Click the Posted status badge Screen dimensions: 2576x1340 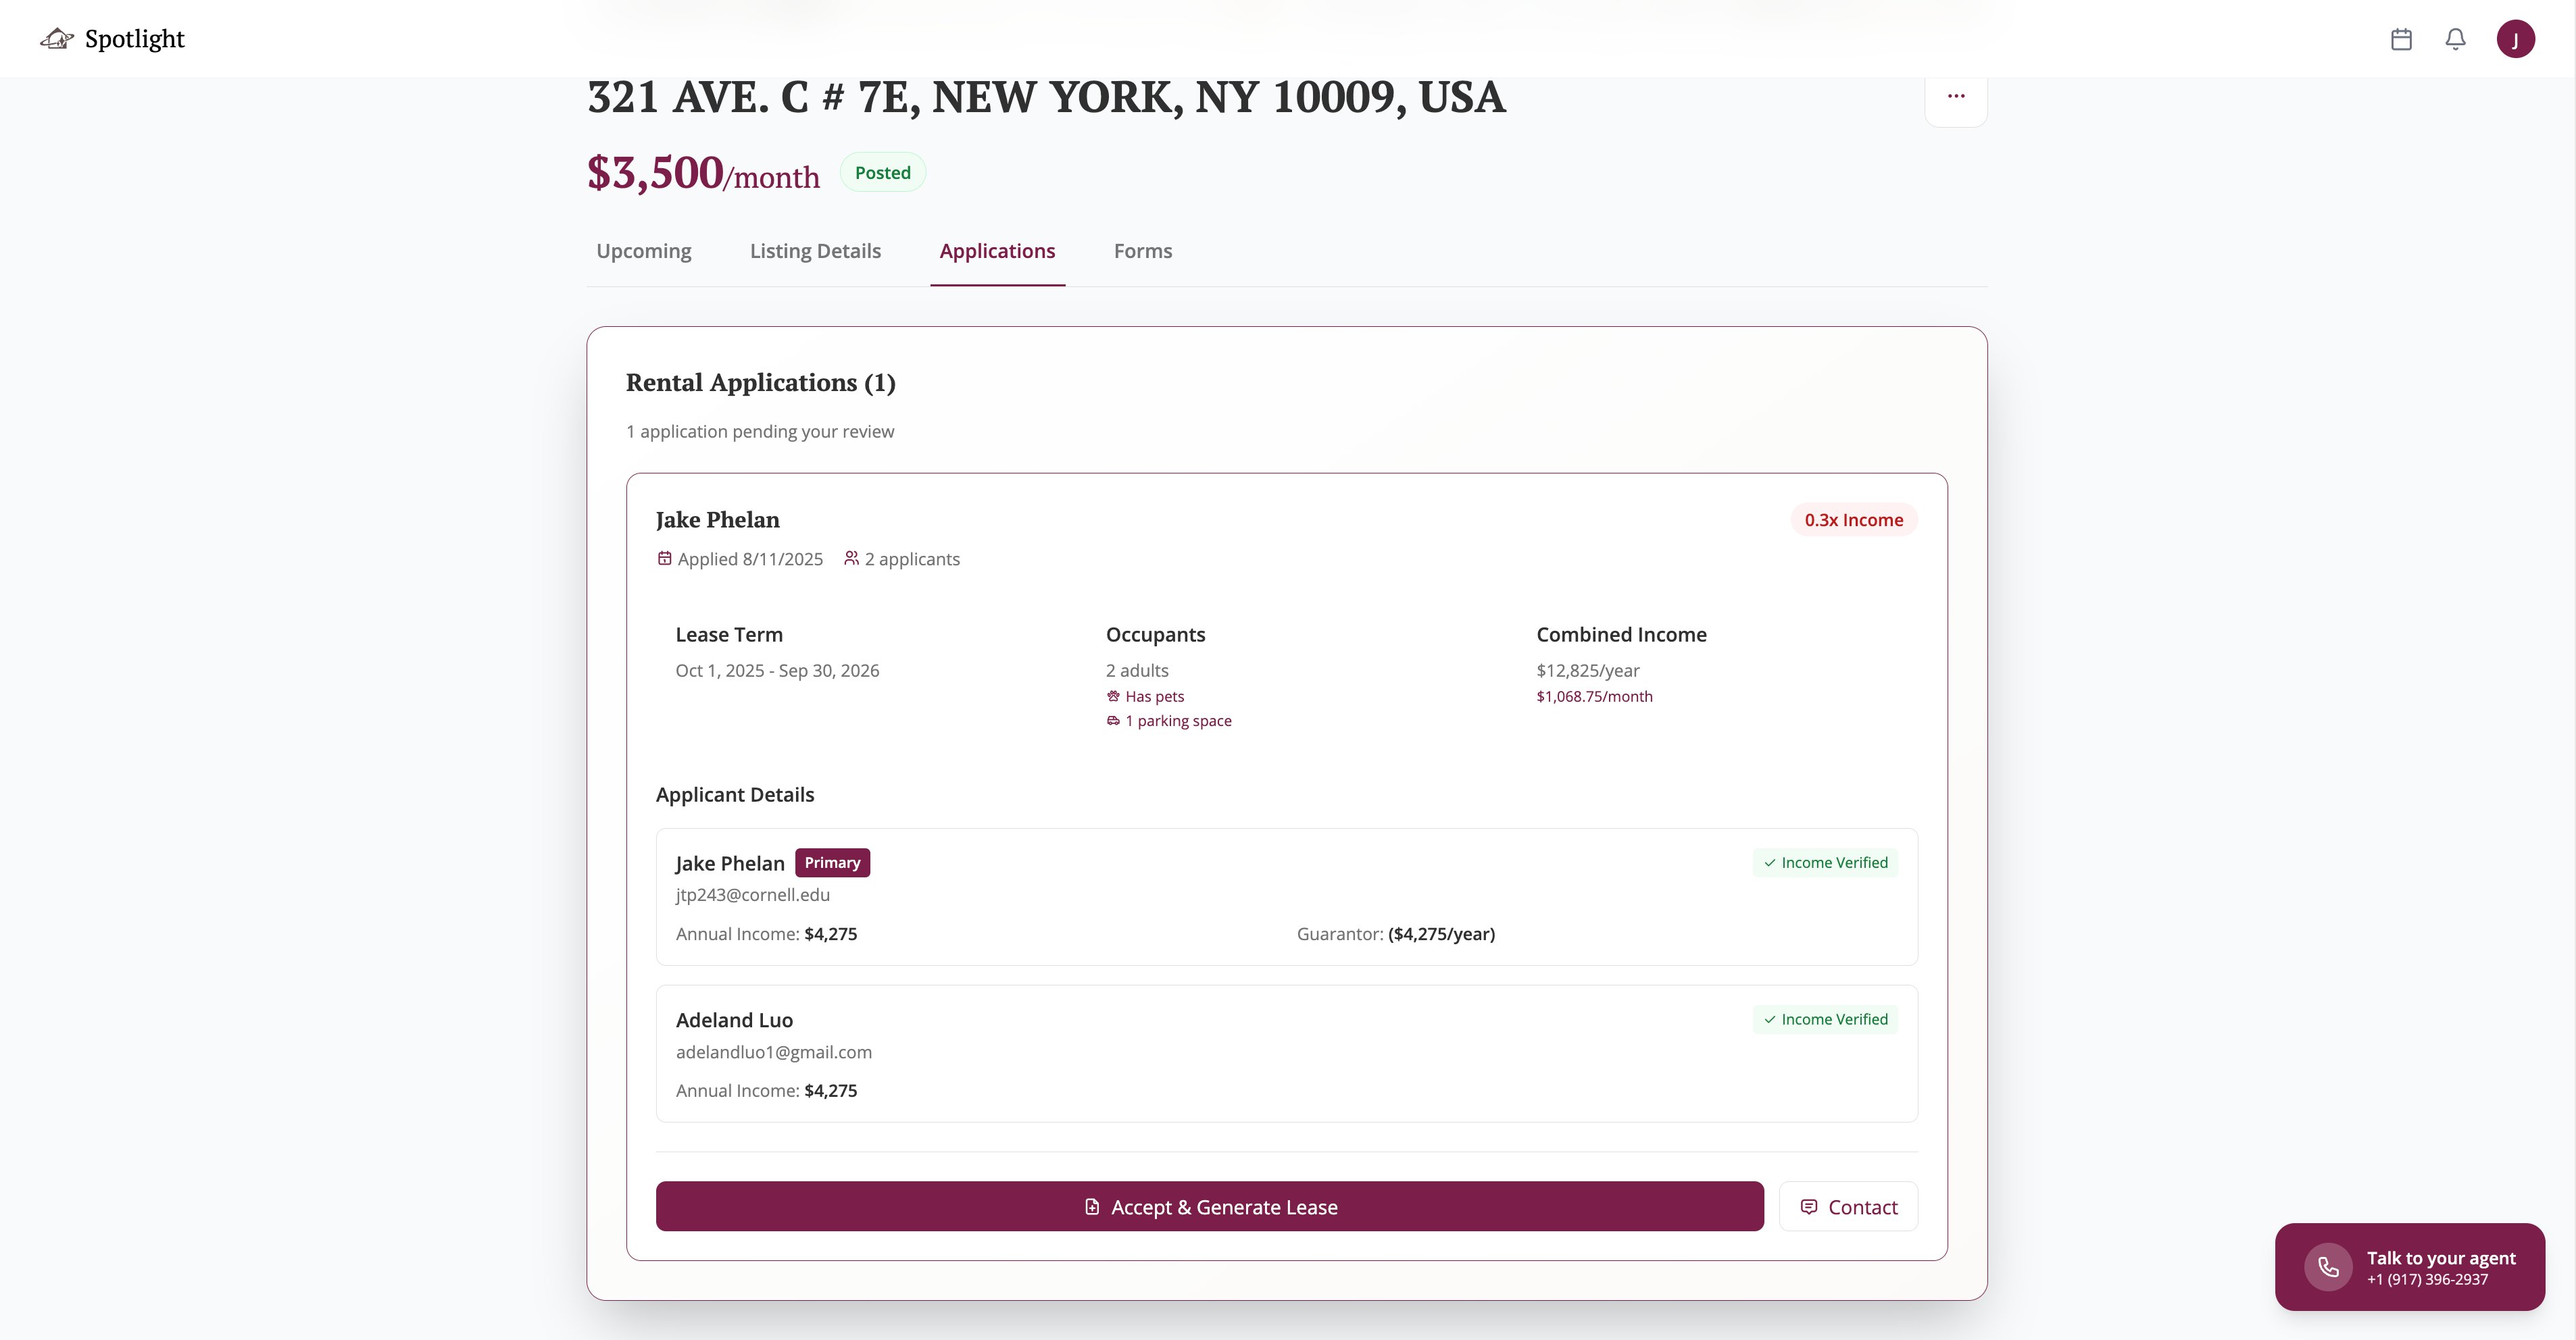coord(882,173)
